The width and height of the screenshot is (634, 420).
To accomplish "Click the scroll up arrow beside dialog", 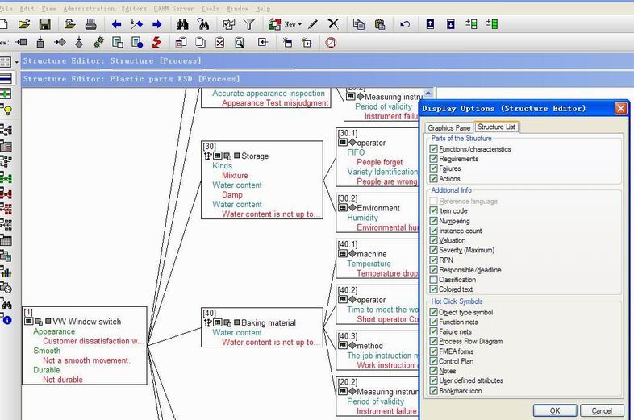I will pyautogui.click(x=428, y=94).
